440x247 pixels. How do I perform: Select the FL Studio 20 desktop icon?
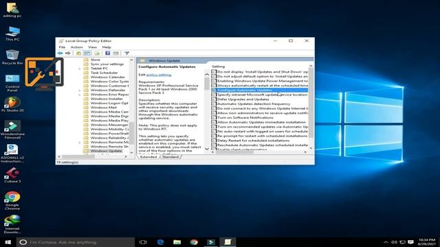click(x=12, y=104)
